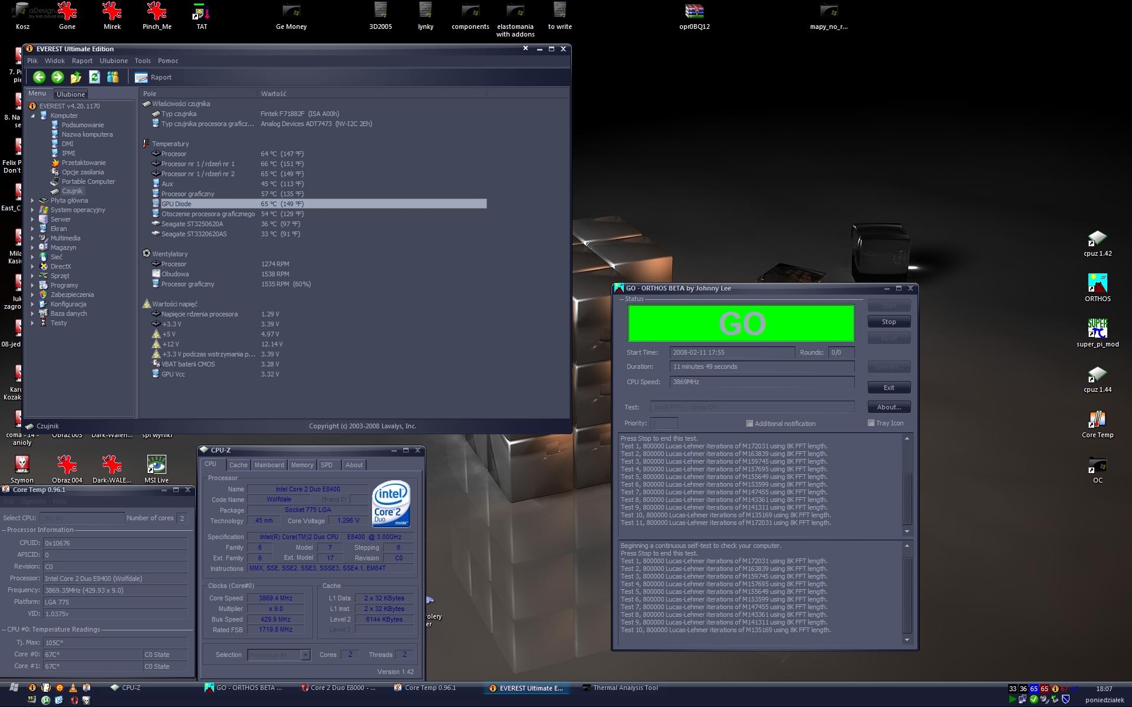
Task: Launch the cpuz 1.44 desktop shortcut
Action: (1098, 379)
